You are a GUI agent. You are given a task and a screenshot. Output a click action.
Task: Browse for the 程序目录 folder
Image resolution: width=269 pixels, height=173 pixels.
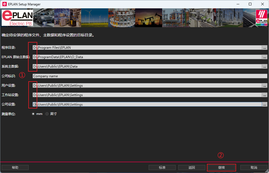[264, 48]
